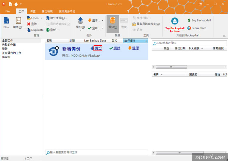228x161 pixels.
Task: Click the '1 工作' status bar text
Action: point(28,158)
